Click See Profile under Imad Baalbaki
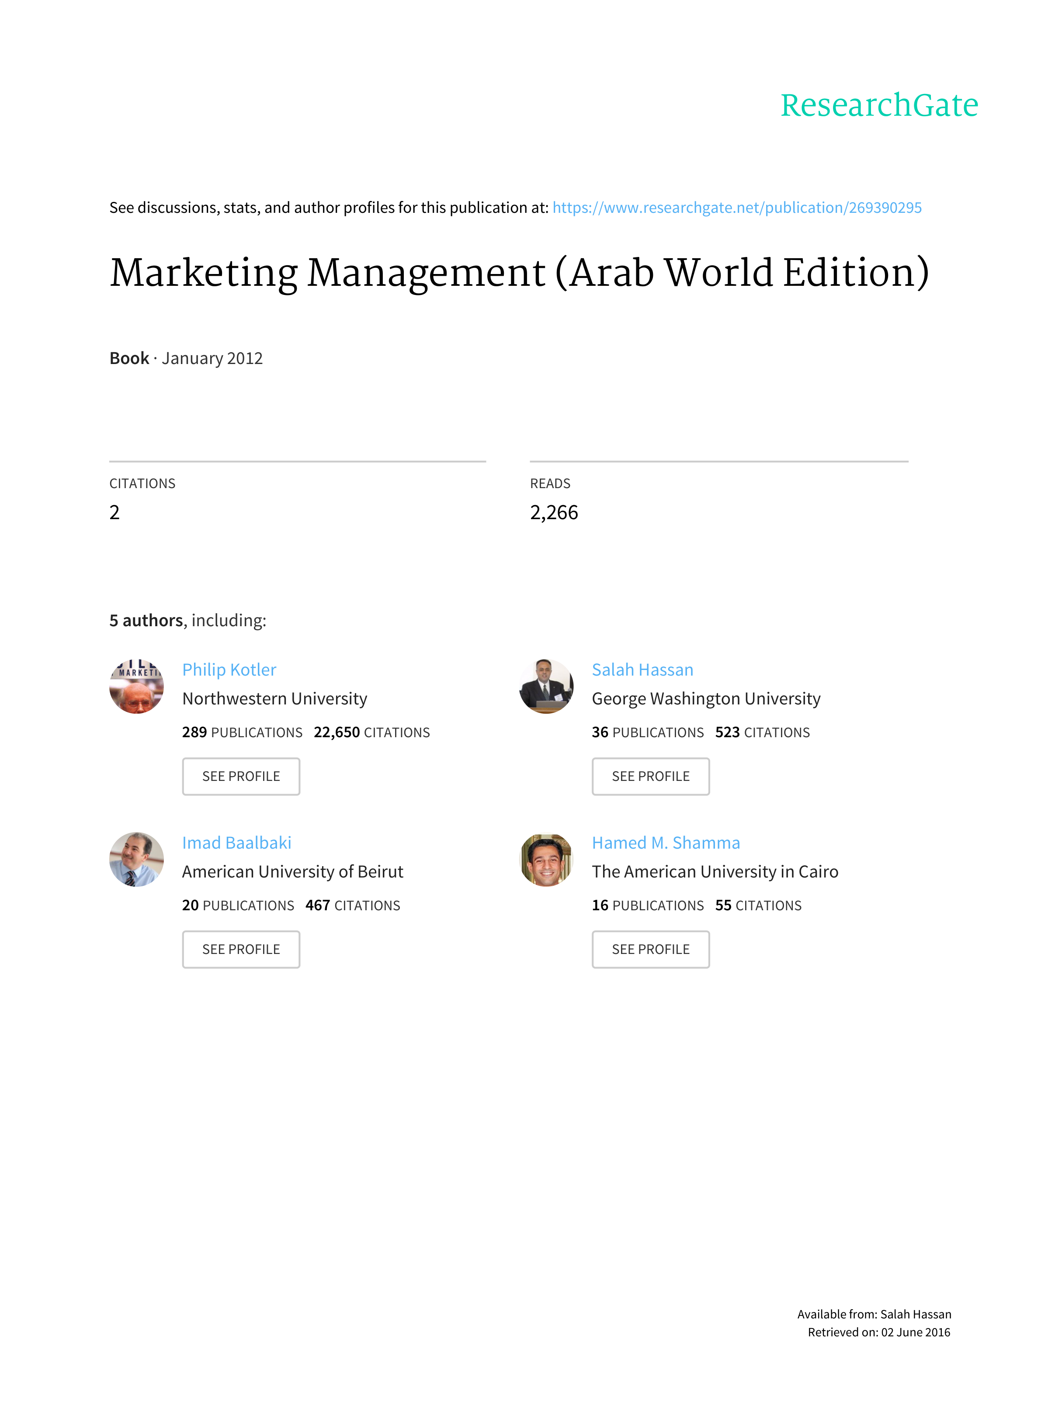The height and width of the screenshot is (1415, 1062). pos(241,949)
